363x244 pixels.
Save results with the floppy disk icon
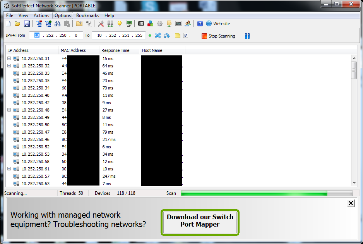[x=27, y=24]
